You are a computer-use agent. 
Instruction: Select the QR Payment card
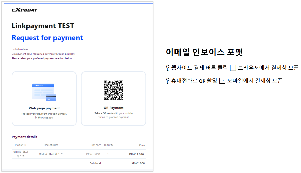tap(113, 99)
